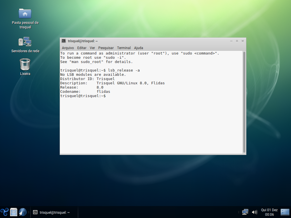Click the terminal vertical scrollbar
The height and width of the screenshot is (218, 291).
click(x=244, y=102)
